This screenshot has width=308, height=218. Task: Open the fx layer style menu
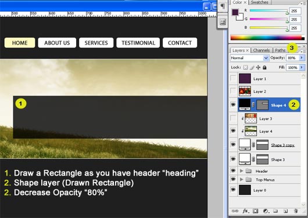(x=245, y=211)
